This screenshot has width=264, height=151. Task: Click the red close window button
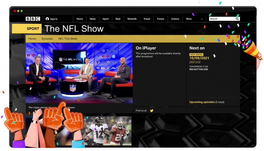(x=15, y=11)
